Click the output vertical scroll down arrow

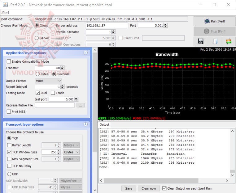232,175
